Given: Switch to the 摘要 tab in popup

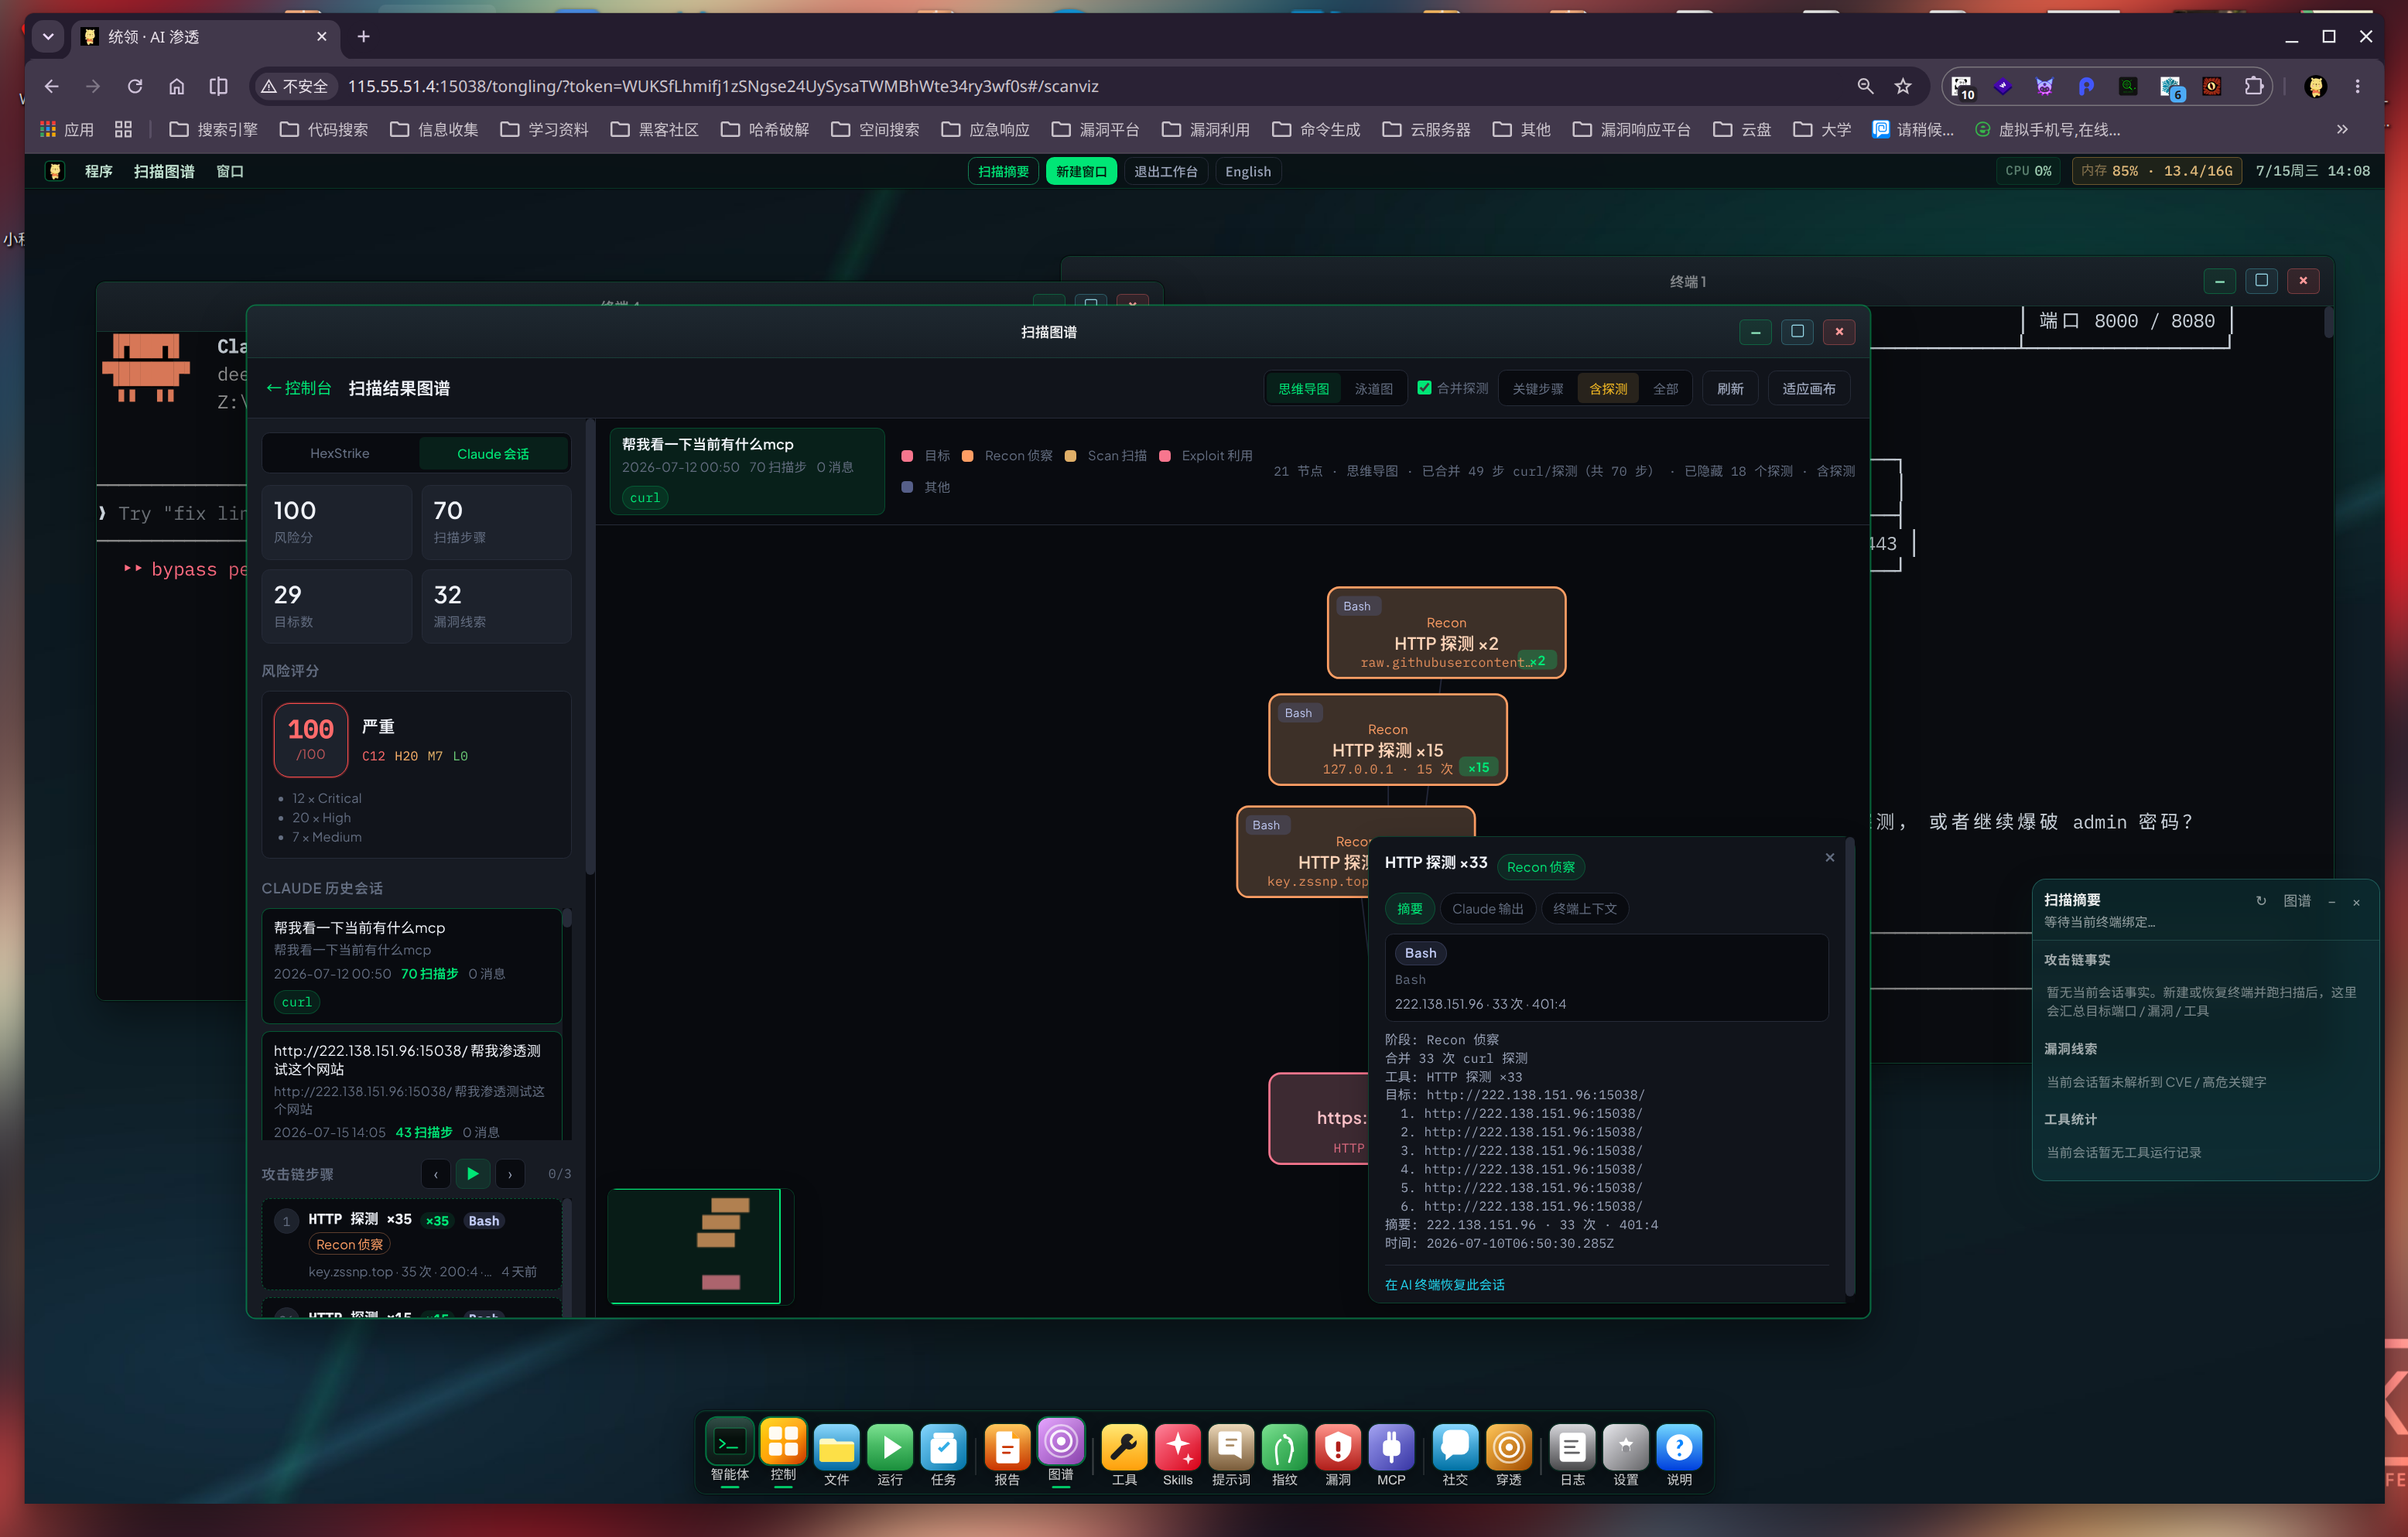Looking at the screenshot, I should click(1410, 908).
